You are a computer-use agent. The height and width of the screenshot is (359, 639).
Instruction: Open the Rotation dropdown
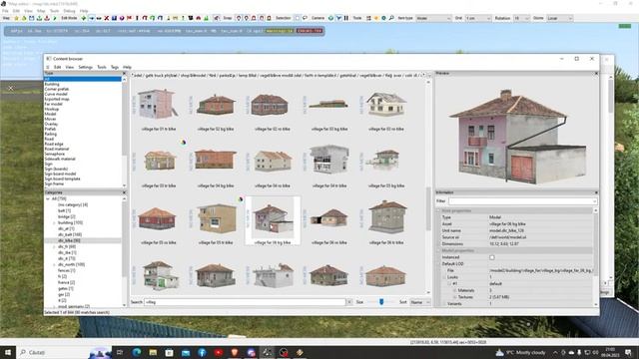click(521, 18)
